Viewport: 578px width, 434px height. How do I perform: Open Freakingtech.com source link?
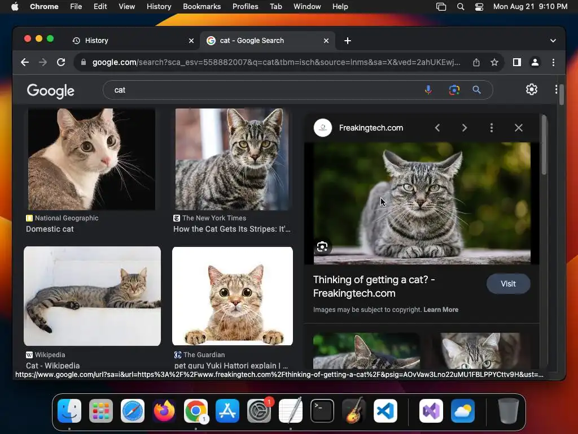click(x=371, y=128)
